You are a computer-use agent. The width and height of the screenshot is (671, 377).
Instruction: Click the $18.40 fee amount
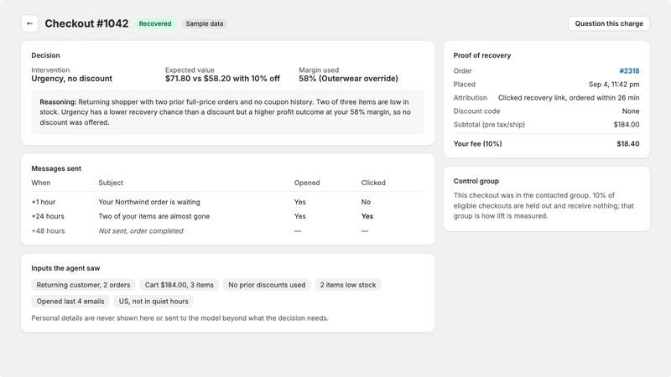(627, 143)
